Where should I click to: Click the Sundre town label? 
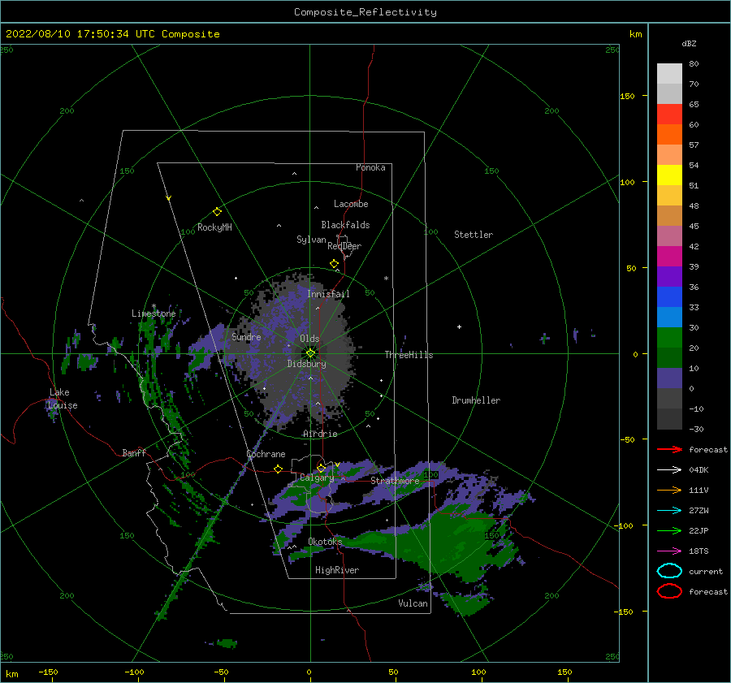[x=246, y=336]
